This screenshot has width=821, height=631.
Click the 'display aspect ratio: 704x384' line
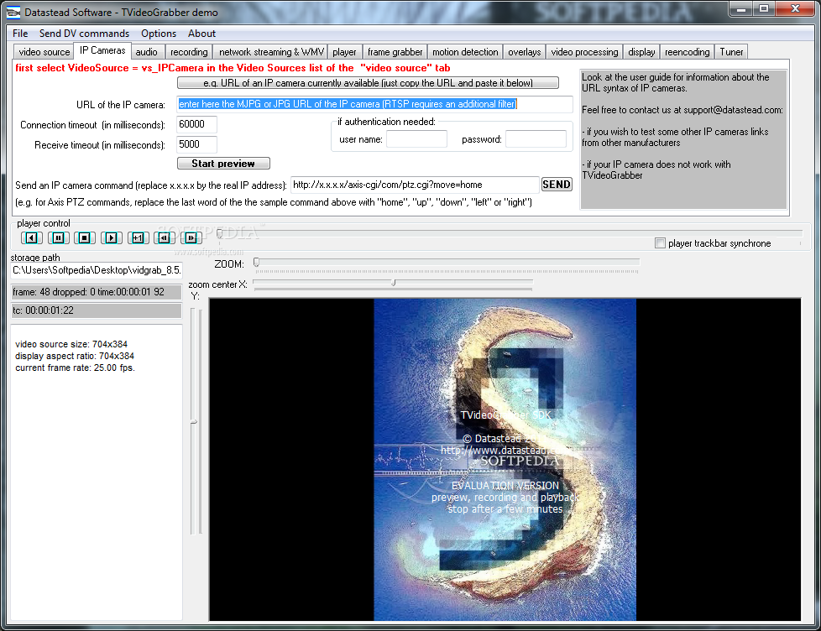click(x=75, y=356)
